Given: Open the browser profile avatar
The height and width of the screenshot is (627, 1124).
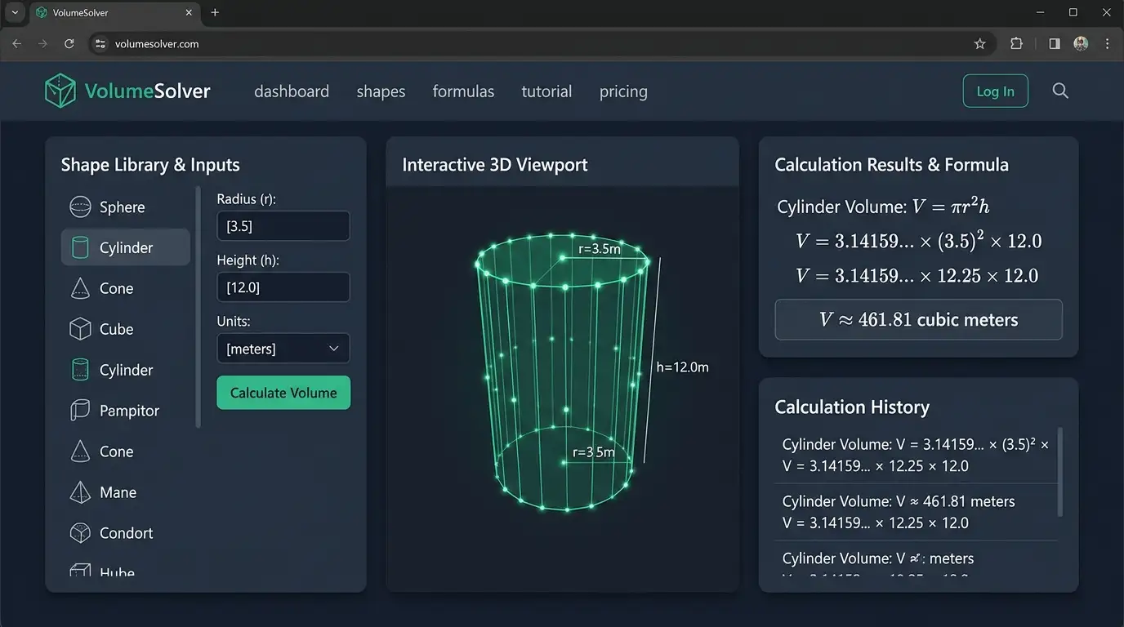Looking at the screenshot, I should coord(1081,44).
